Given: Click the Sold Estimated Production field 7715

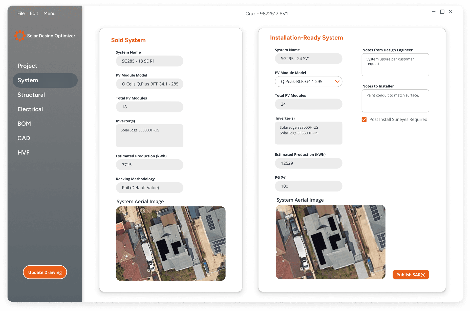Looking at the screenshot, I should 149,165.
